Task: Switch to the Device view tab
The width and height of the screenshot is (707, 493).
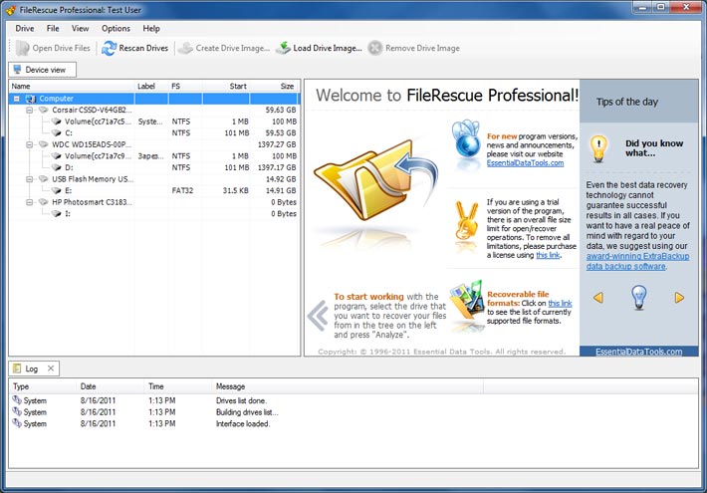Action: [43, 70]
